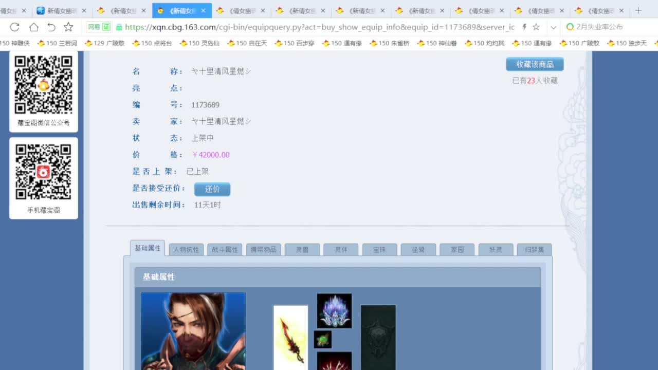Click the lightning speed-mode icon in address bar

[x=524, y=27]
